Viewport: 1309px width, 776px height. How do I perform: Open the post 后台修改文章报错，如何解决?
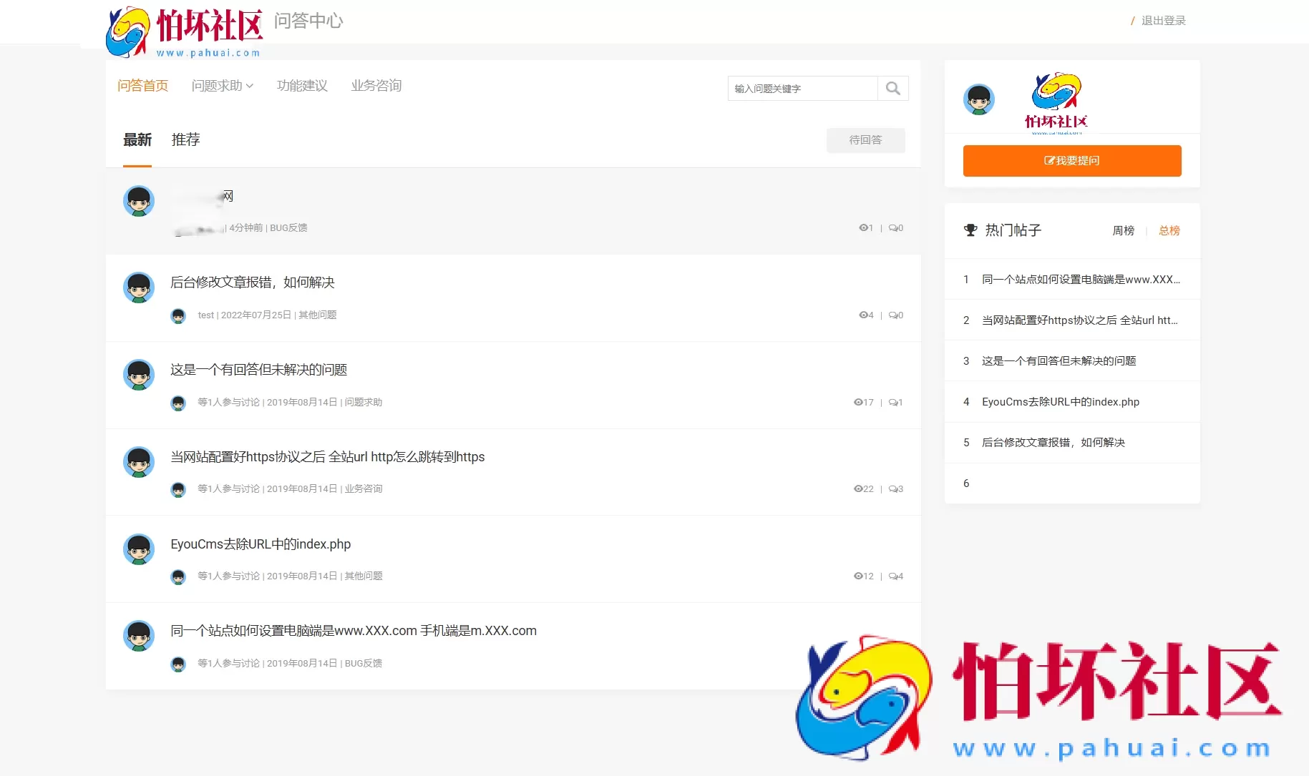(x=253, y=282)
